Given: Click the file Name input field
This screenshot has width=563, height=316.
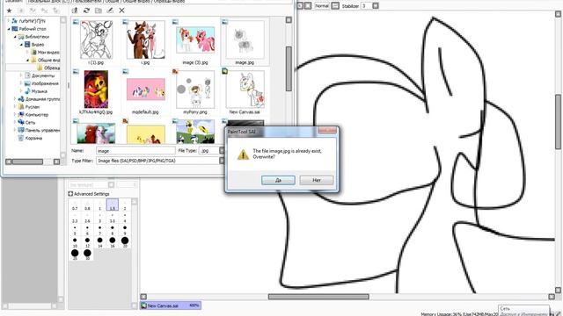Looking at the screenshot, I should (x=135, y=151).
